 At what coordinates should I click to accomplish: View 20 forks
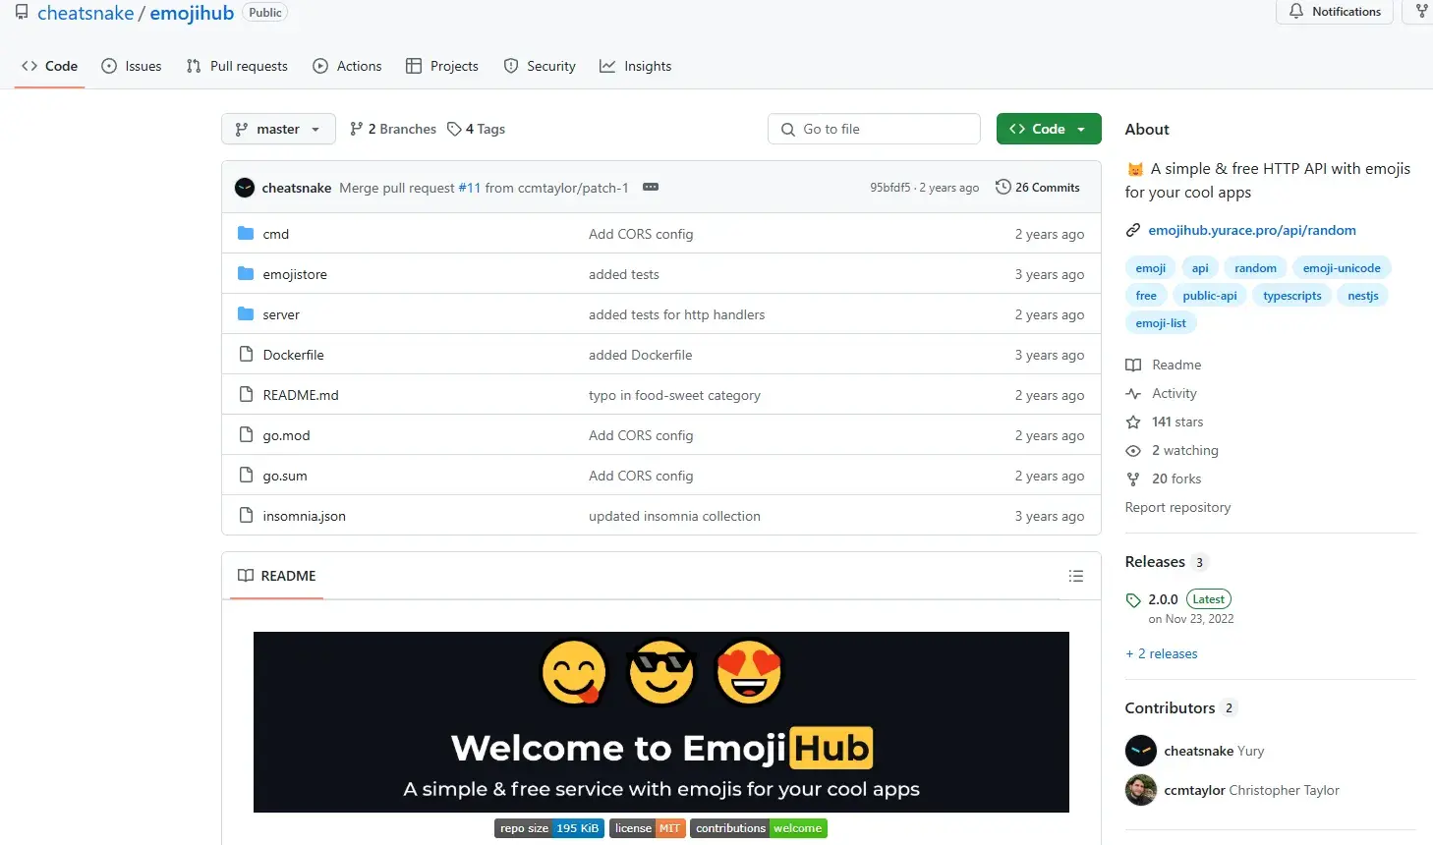pos(1164,479)
